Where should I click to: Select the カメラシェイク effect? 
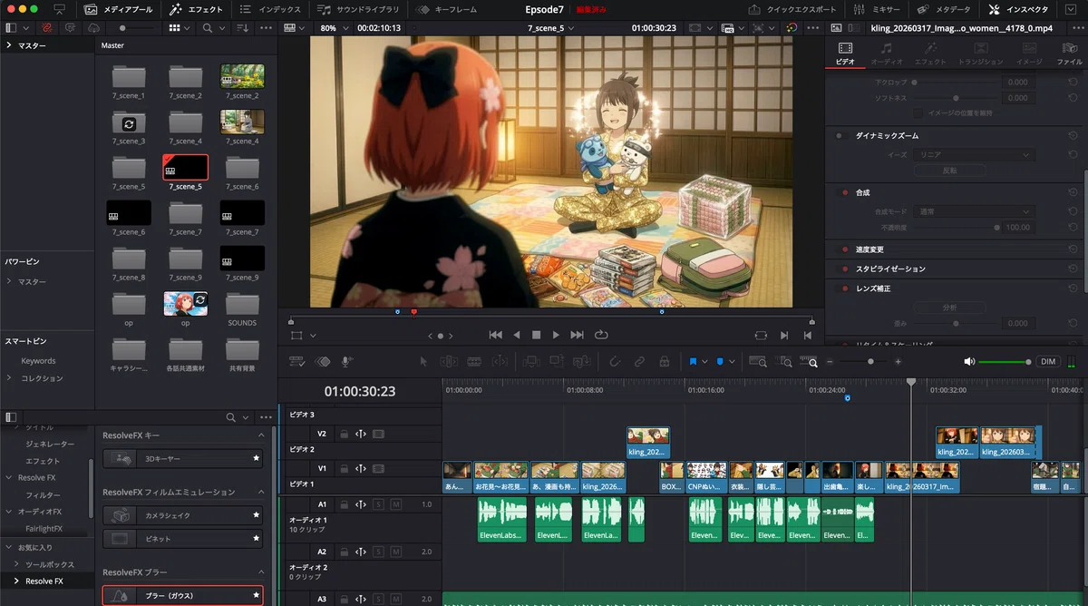tap(182, 515)
